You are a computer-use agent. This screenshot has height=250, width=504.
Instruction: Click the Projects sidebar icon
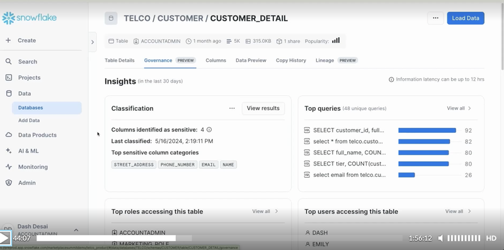[x=9, y=77]
